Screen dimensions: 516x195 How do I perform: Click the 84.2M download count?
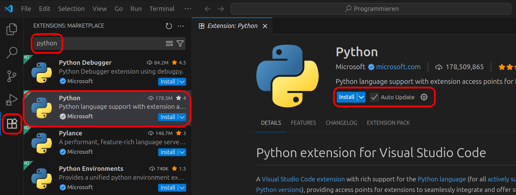[161, 63]
